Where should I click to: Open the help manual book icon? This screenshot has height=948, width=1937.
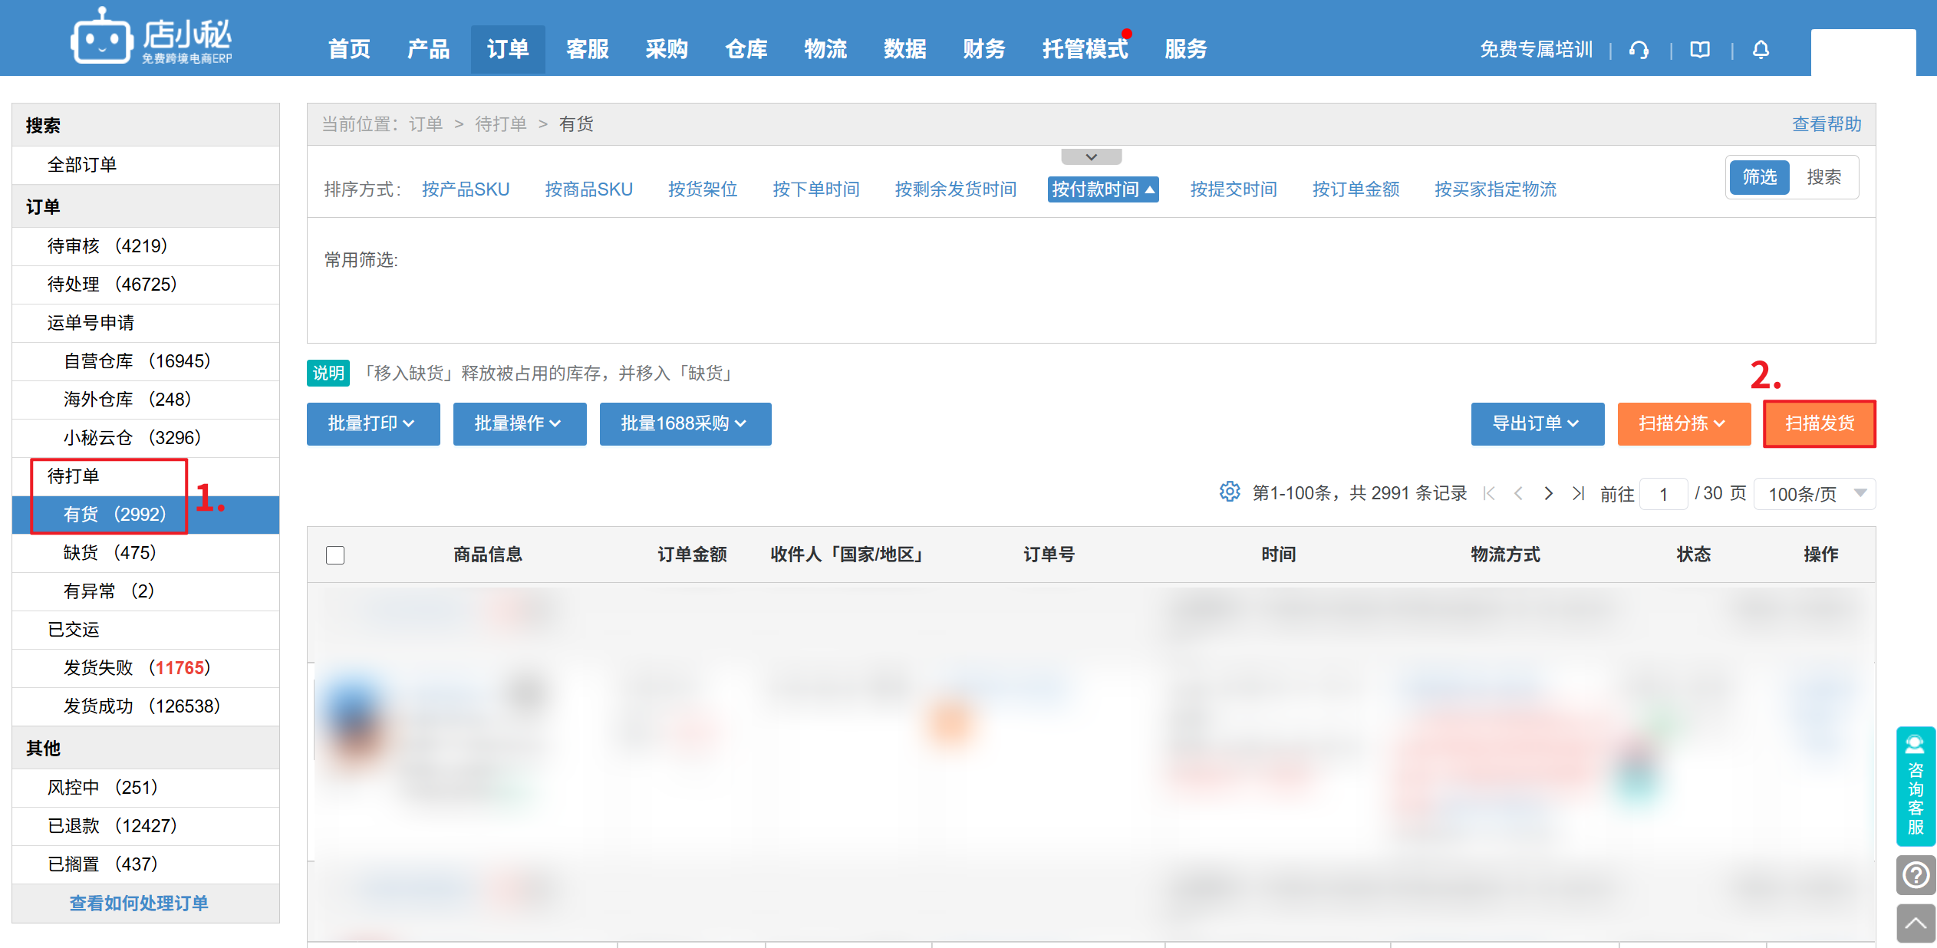click(x=1699, y=50)
